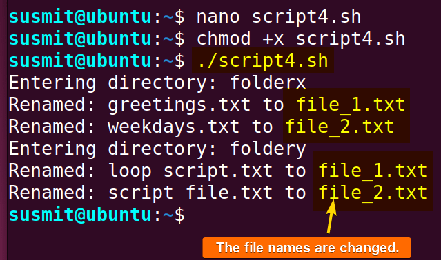Click the 'Entering directory: folderx' line

157,83
